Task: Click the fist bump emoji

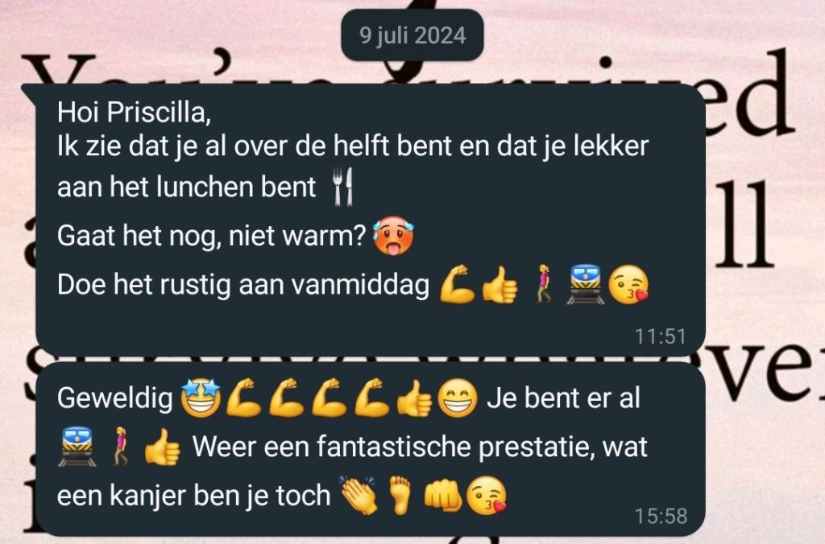Action: (x=443, y=497)
